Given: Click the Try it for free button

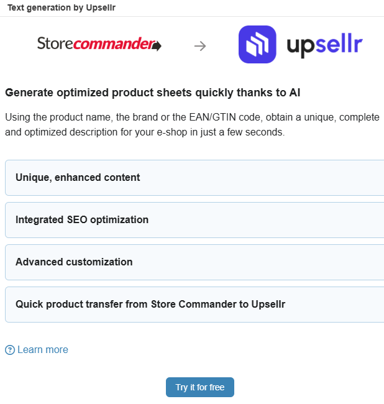Looking at the screenshot, I should [200, 387].
